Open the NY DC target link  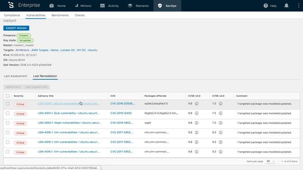[x=81, y=50]
